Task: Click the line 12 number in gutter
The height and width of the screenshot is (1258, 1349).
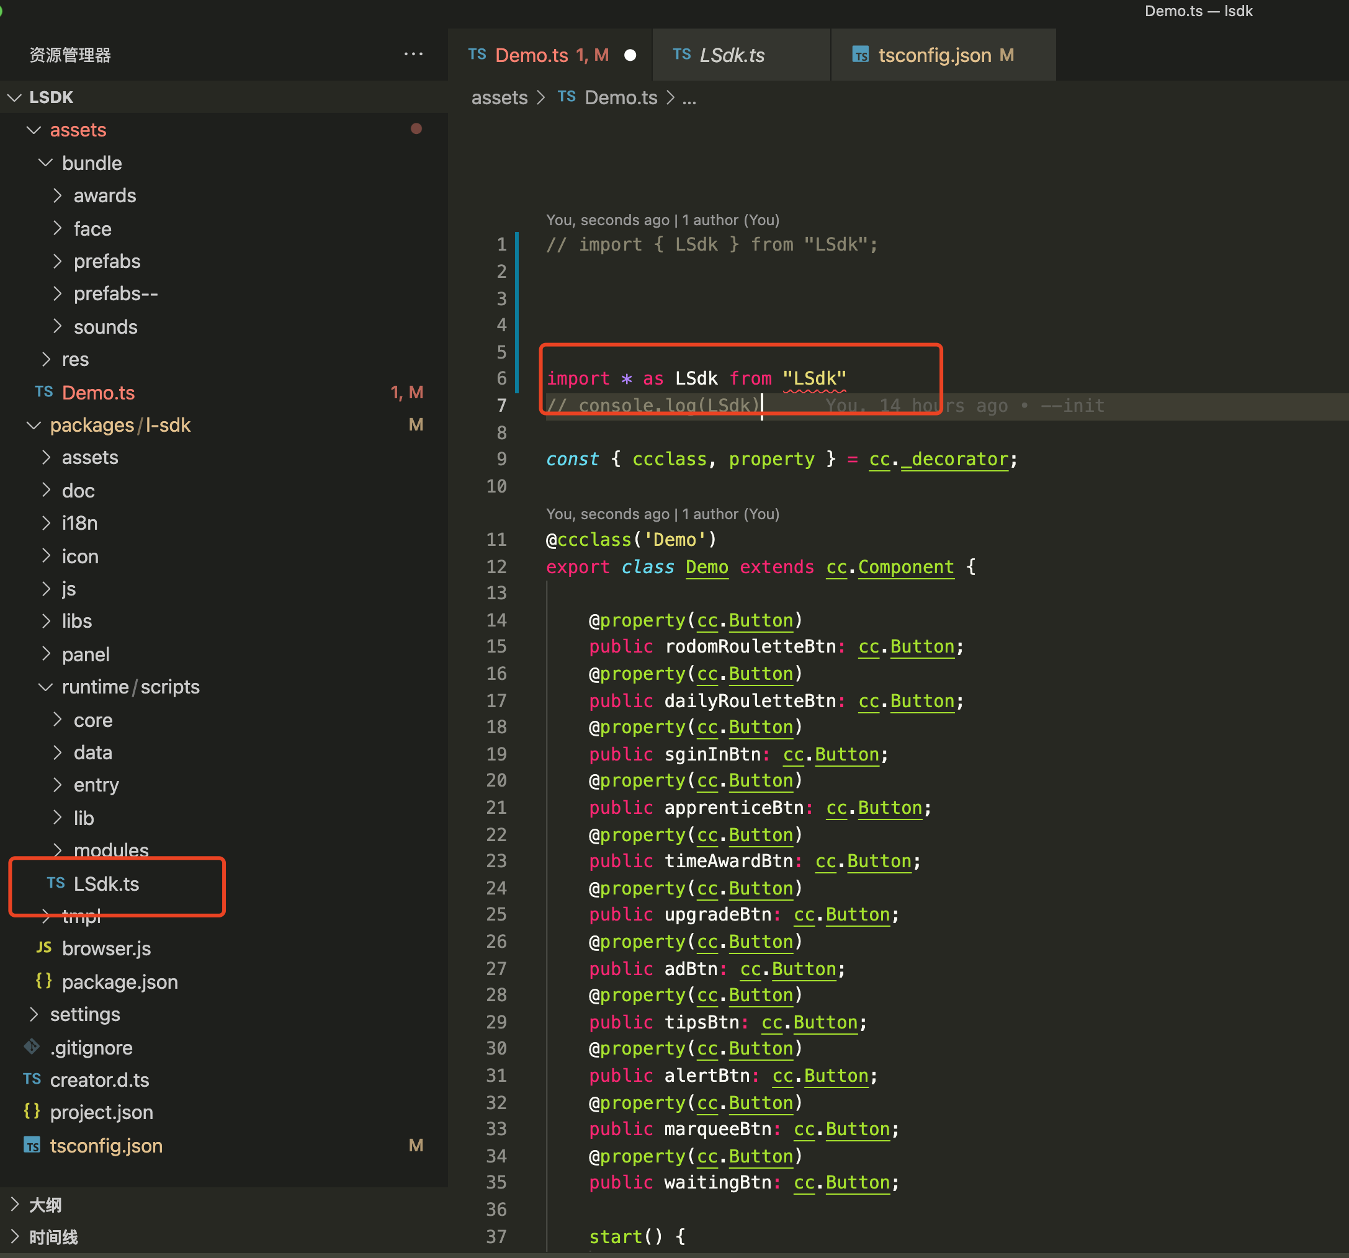Action: (496, 566)
